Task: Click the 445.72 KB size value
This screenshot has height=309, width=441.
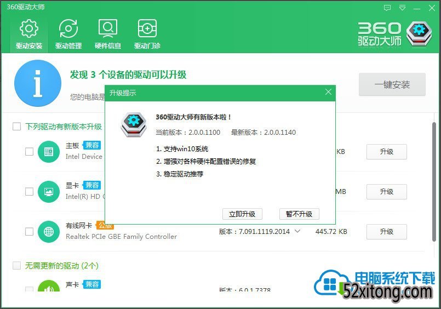Action: (331, 231)
